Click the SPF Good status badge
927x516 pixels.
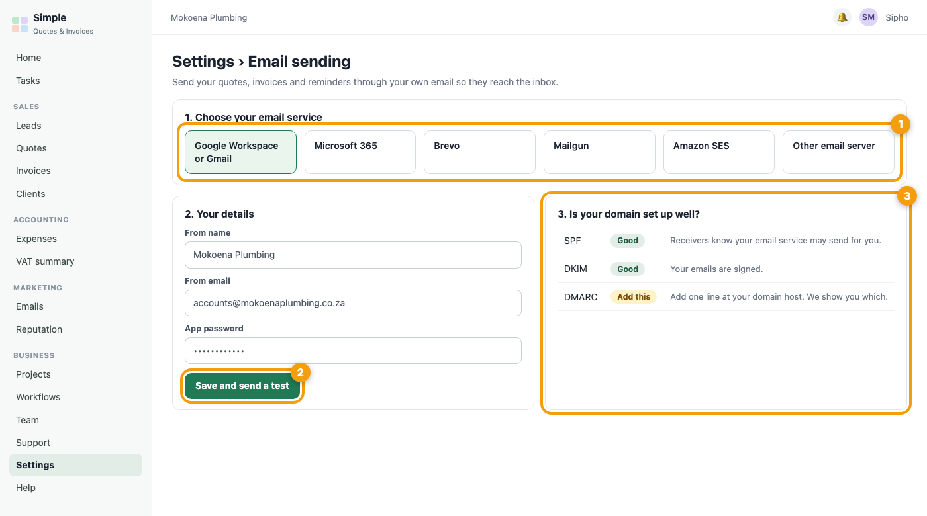click(x=628, y=241)
